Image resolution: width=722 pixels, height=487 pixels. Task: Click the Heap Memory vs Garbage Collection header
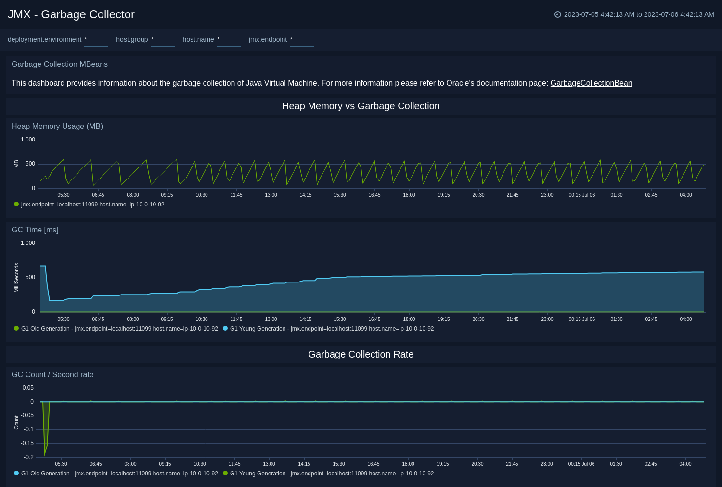(x=361, y=106)
